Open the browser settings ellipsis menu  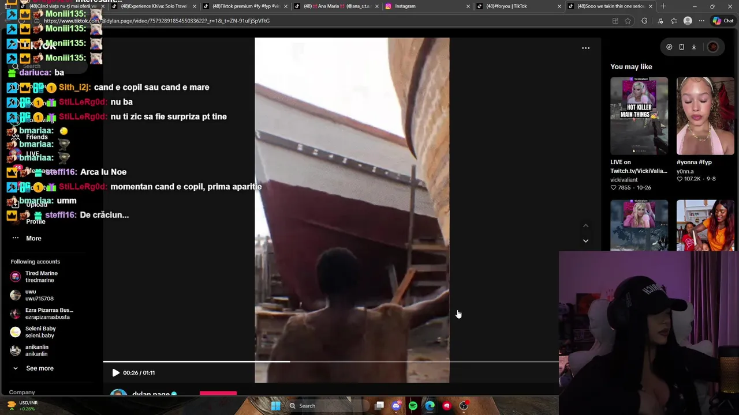point(701,21)
